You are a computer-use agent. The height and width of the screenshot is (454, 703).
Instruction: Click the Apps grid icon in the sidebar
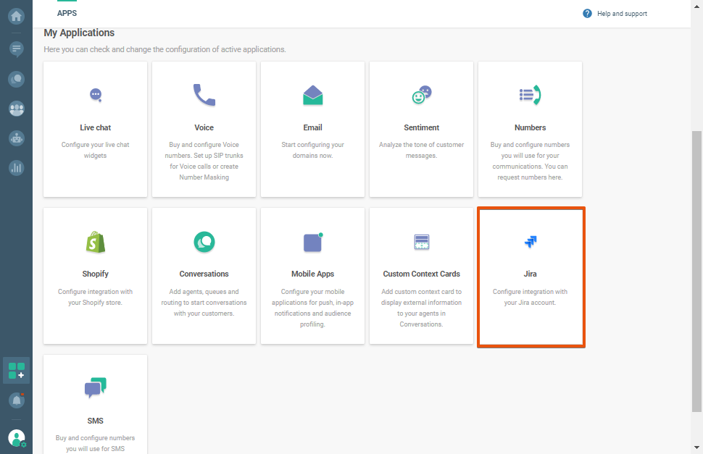click(x=16, y=371)
